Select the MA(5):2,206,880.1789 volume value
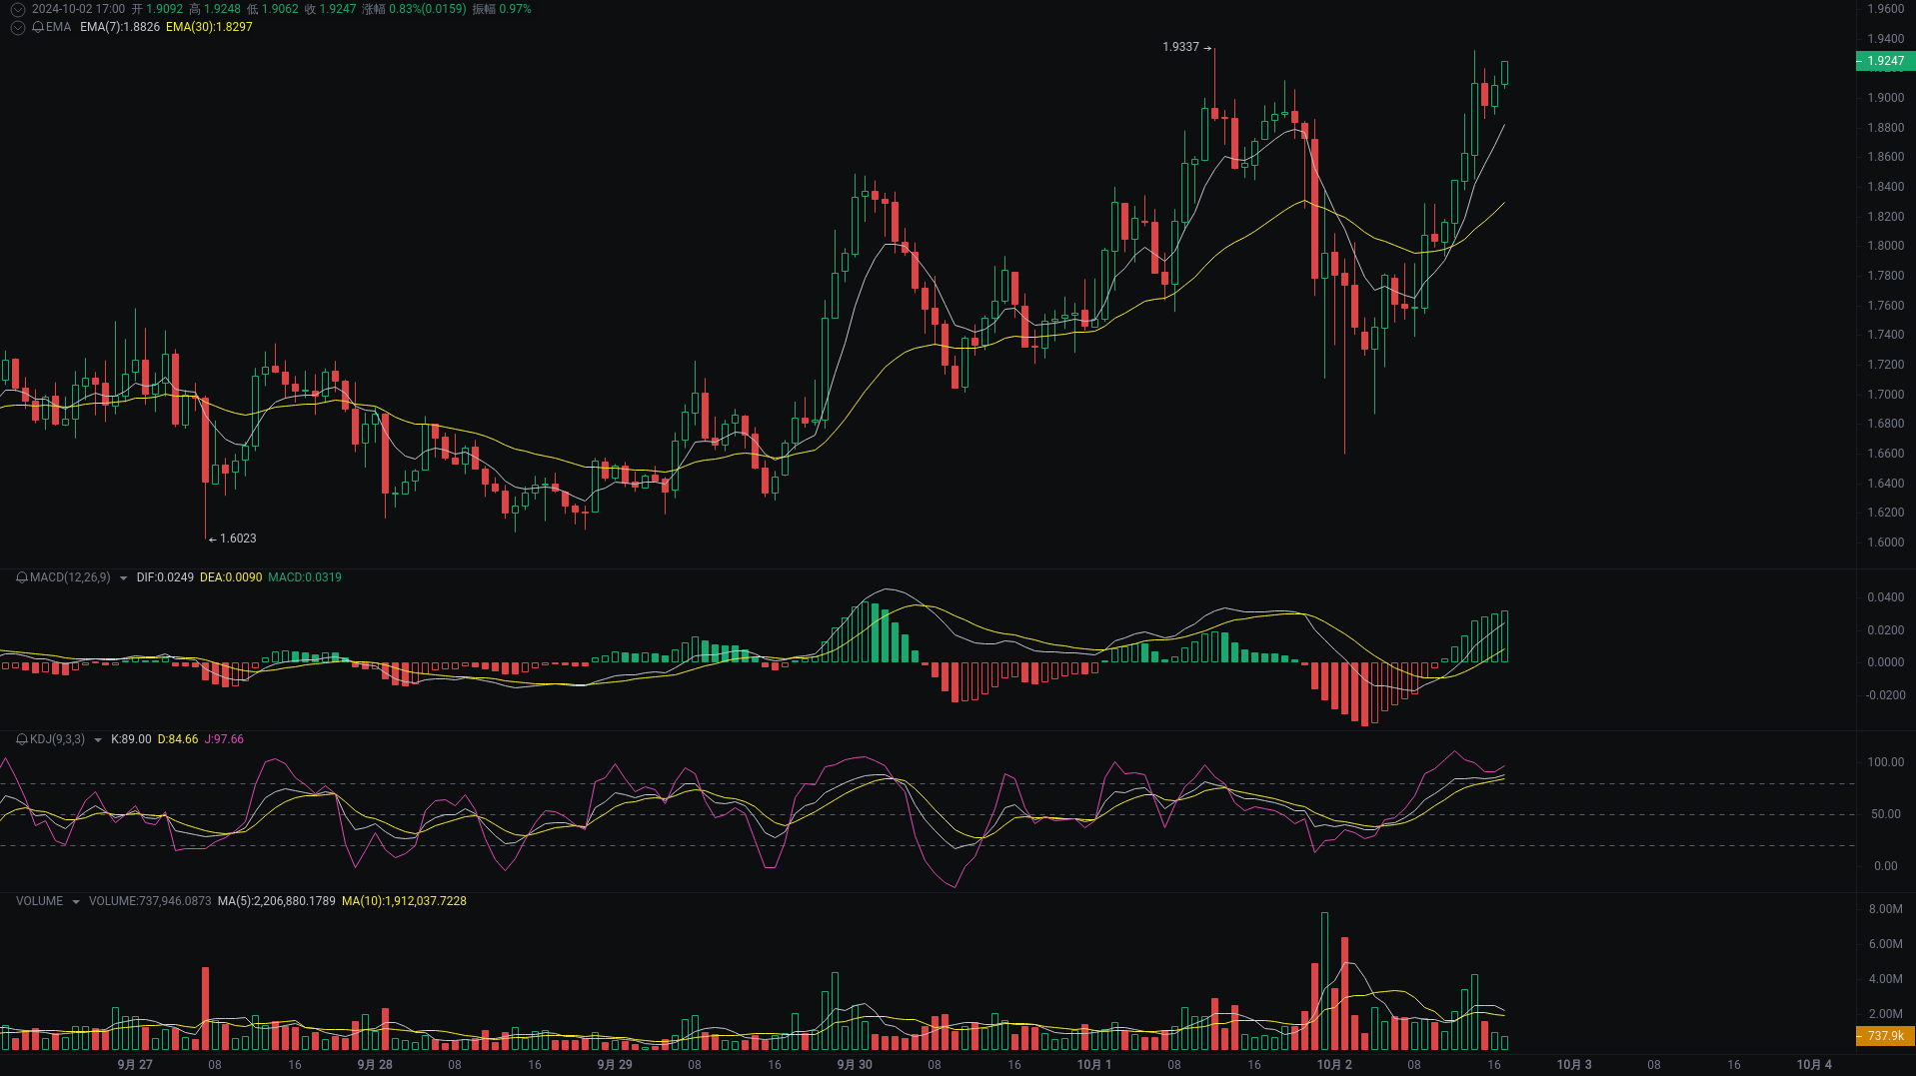Image resolution: width=1916 pixels, height=1076 pixels. pyautogui.click(x=277, y=901)
